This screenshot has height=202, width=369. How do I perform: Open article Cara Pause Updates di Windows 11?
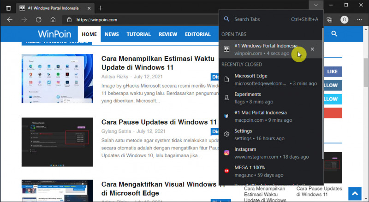click(x=159, y=122)
